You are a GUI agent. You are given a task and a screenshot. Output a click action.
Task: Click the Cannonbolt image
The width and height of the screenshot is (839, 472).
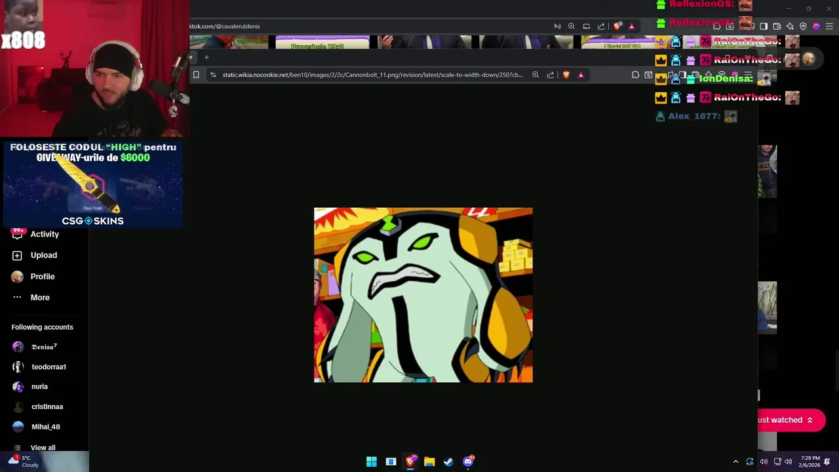(423, 295)
